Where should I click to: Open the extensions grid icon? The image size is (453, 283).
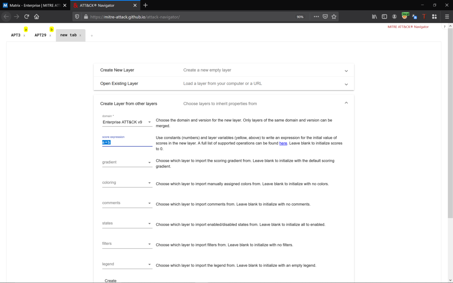(x=434, y=17)
